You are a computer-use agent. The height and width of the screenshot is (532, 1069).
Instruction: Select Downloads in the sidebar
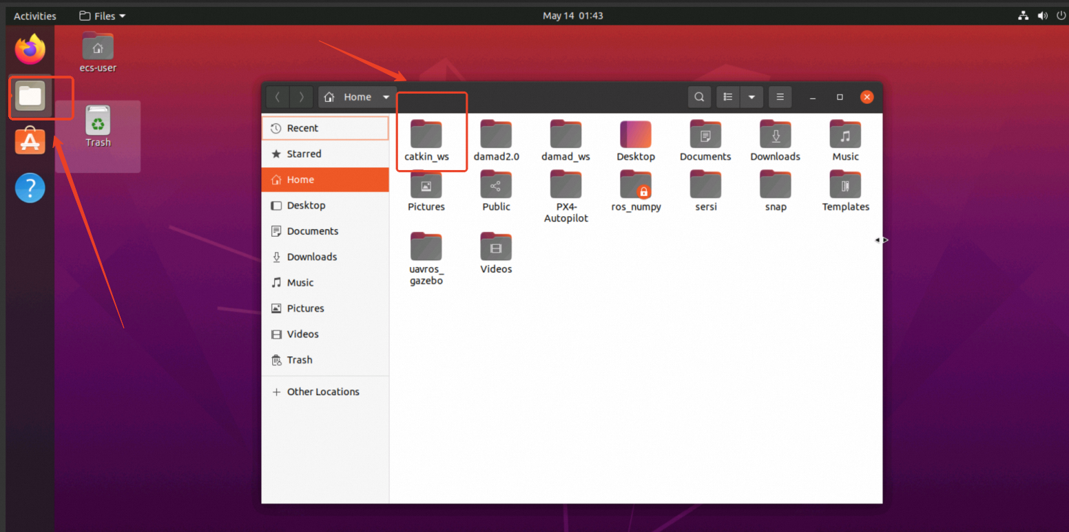pos(325,257)
